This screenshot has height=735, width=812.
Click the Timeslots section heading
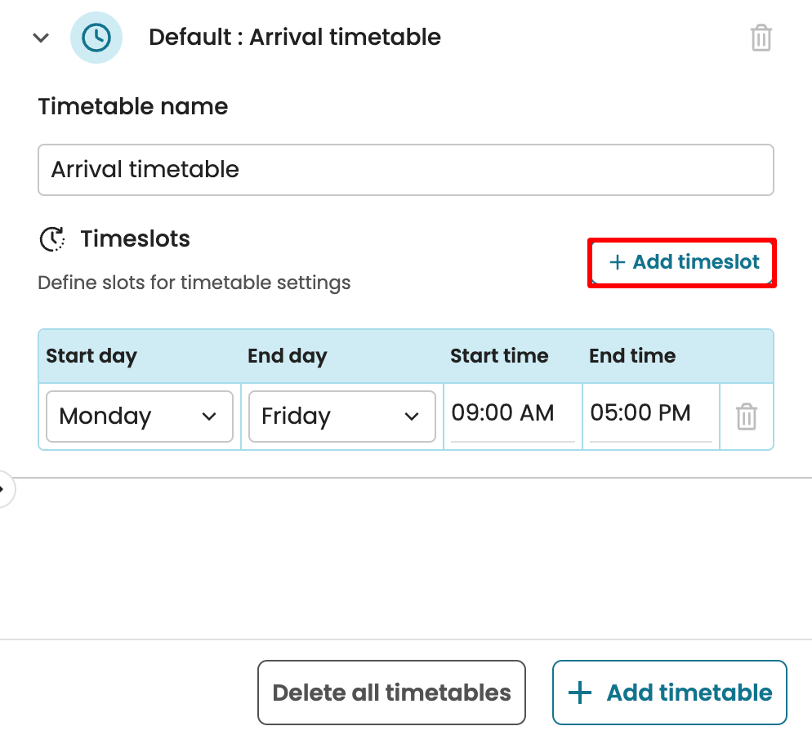point(135,239)
